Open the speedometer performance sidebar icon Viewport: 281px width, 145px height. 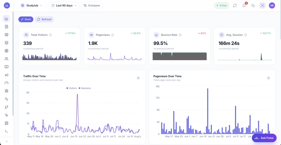click(x=6, y=83)
